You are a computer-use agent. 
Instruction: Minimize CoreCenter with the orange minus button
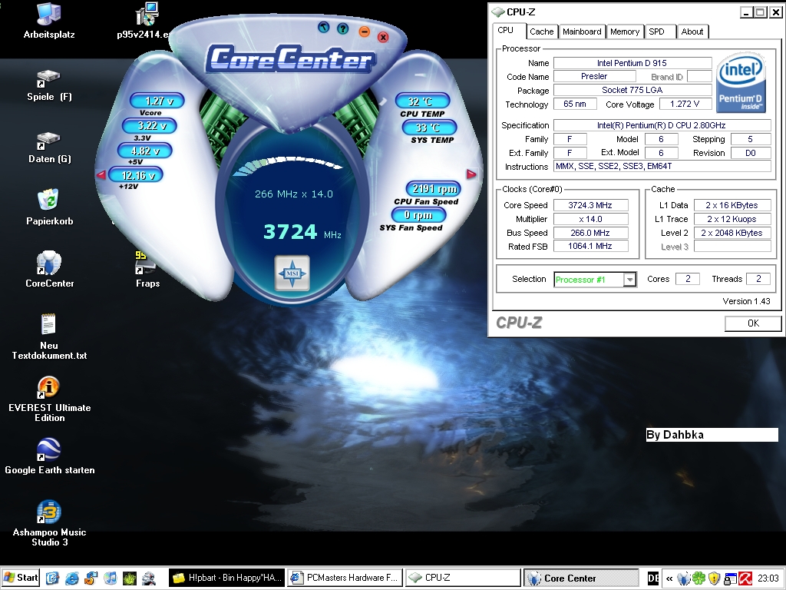tap(365, 32)
